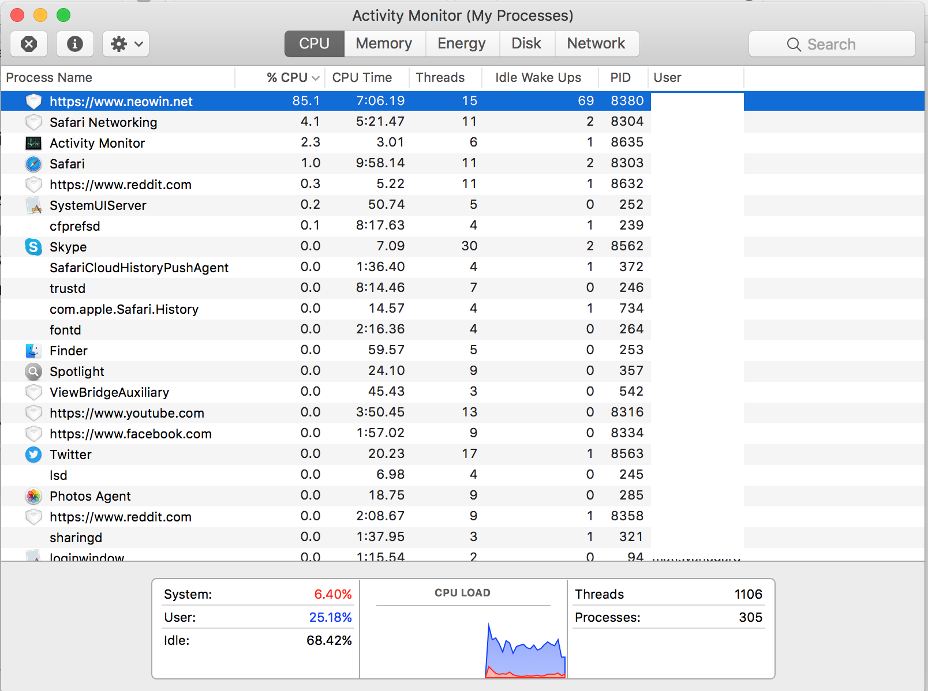Select the https://www.neowin.net process row
Screen dimensions: 928x691
(463, 102)
